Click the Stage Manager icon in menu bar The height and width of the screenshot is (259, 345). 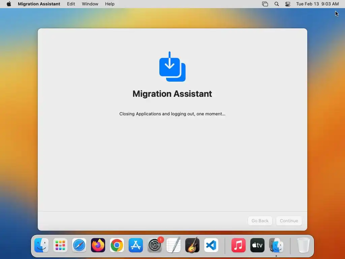click(x=265, y=4)
